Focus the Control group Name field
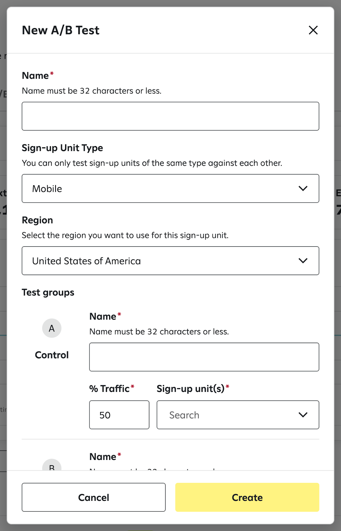The image size is (341, 531). point(204,357)
